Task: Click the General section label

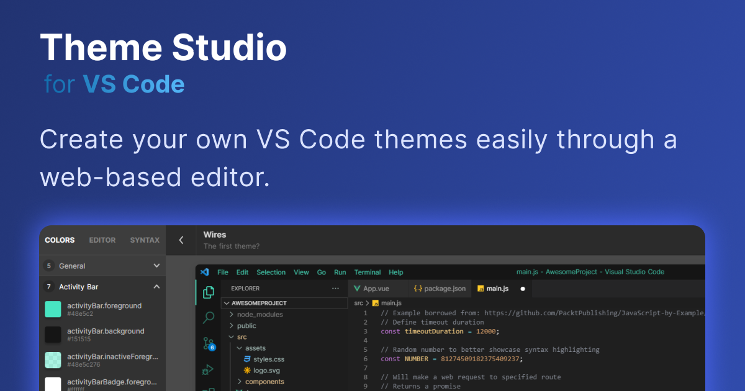Action: coord(72,266)
